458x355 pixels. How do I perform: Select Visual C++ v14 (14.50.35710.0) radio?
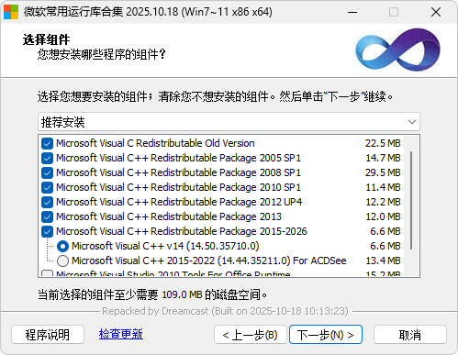click(x=62, y=246)
